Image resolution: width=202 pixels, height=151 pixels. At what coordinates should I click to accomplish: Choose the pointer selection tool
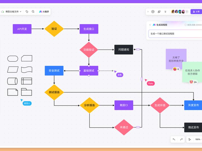(190, 139)
